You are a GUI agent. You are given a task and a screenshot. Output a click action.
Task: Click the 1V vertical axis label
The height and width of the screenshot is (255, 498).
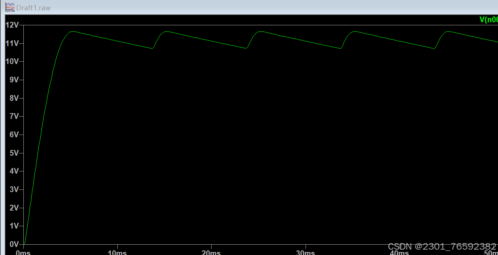point(14,226)
